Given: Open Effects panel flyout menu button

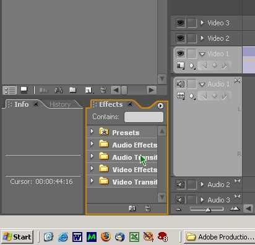Looking at the screenshot, I should point(160,106).
